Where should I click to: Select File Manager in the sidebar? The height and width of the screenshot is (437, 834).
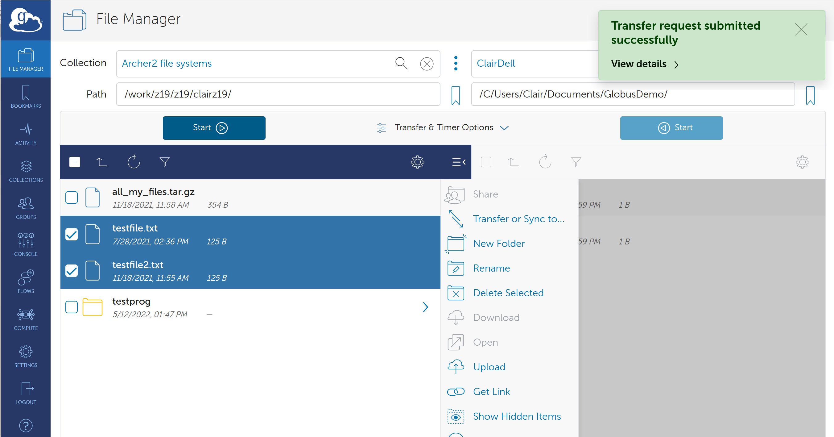click(26, 59)
